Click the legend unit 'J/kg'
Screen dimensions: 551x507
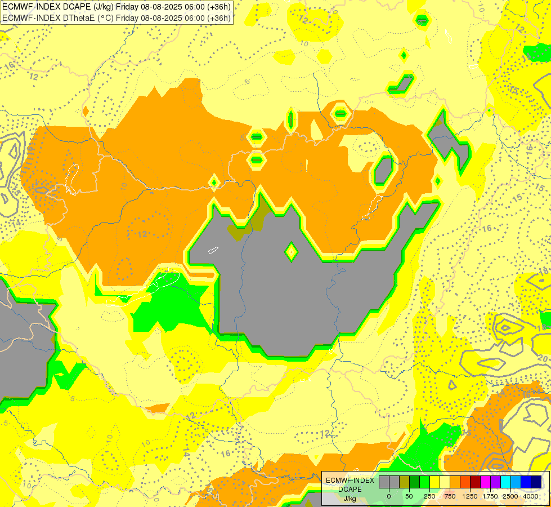click(350, 499)
